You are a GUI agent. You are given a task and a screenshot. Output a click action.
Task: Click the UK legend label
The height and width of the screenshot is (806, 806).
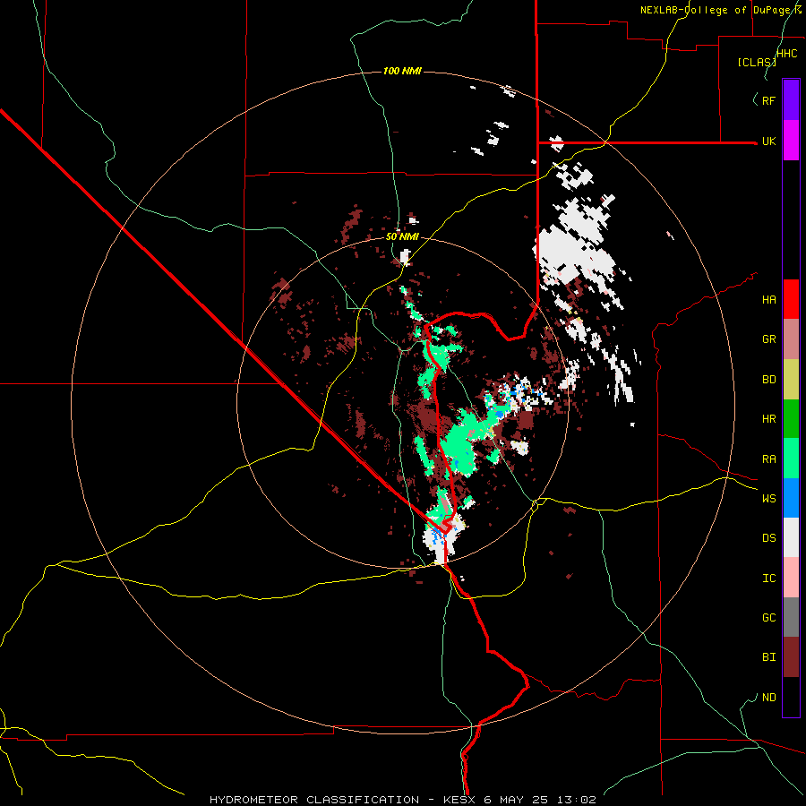click(769, 141)
